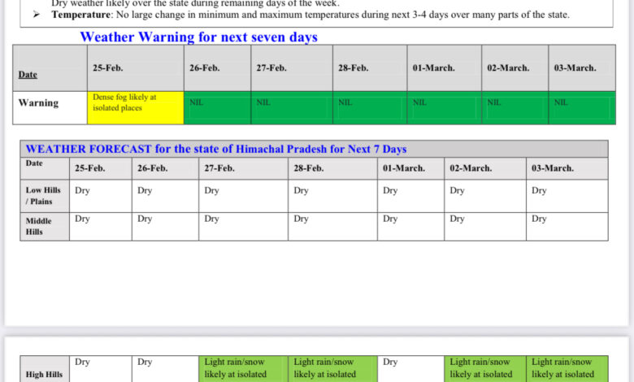Click the Warning row label

[x=39, y=103]
